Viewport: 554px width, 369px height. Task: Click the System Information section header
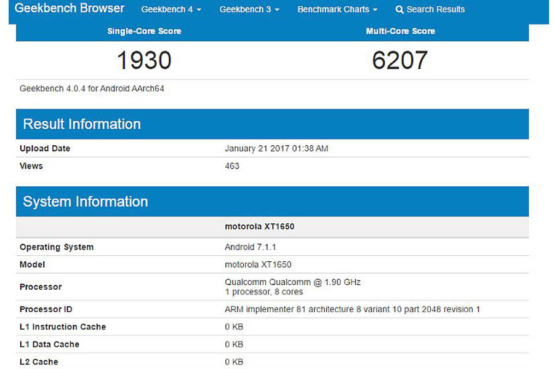coord(86,202)
